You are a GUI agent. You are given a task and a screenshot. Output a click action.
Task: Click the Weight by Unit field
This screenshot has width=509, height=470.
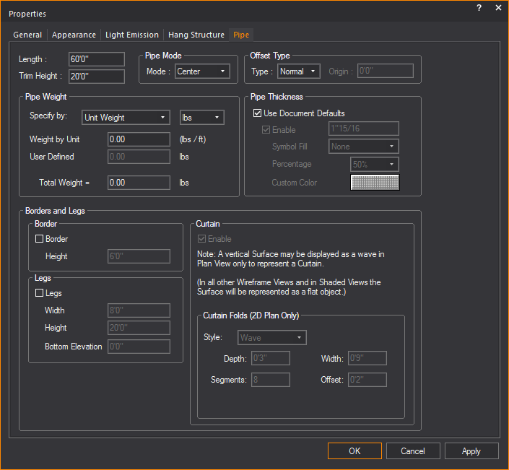139,139
